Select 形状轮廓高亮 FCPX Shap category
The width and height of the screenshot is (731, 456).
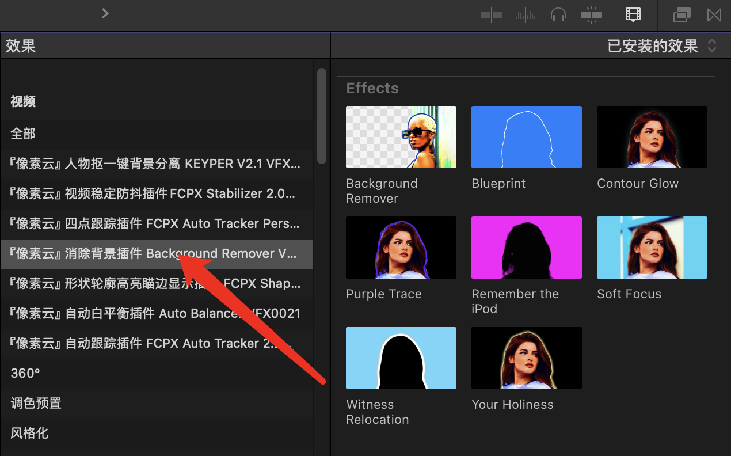click(x=157, y=283)
